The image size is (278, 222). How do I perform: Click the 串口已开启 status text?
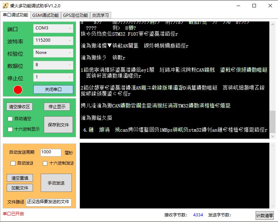13,214
